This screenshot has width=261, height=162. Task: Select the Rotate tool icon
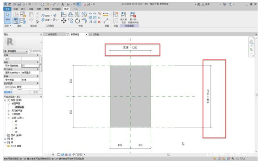pyautogui.click(x=78, y=21)
